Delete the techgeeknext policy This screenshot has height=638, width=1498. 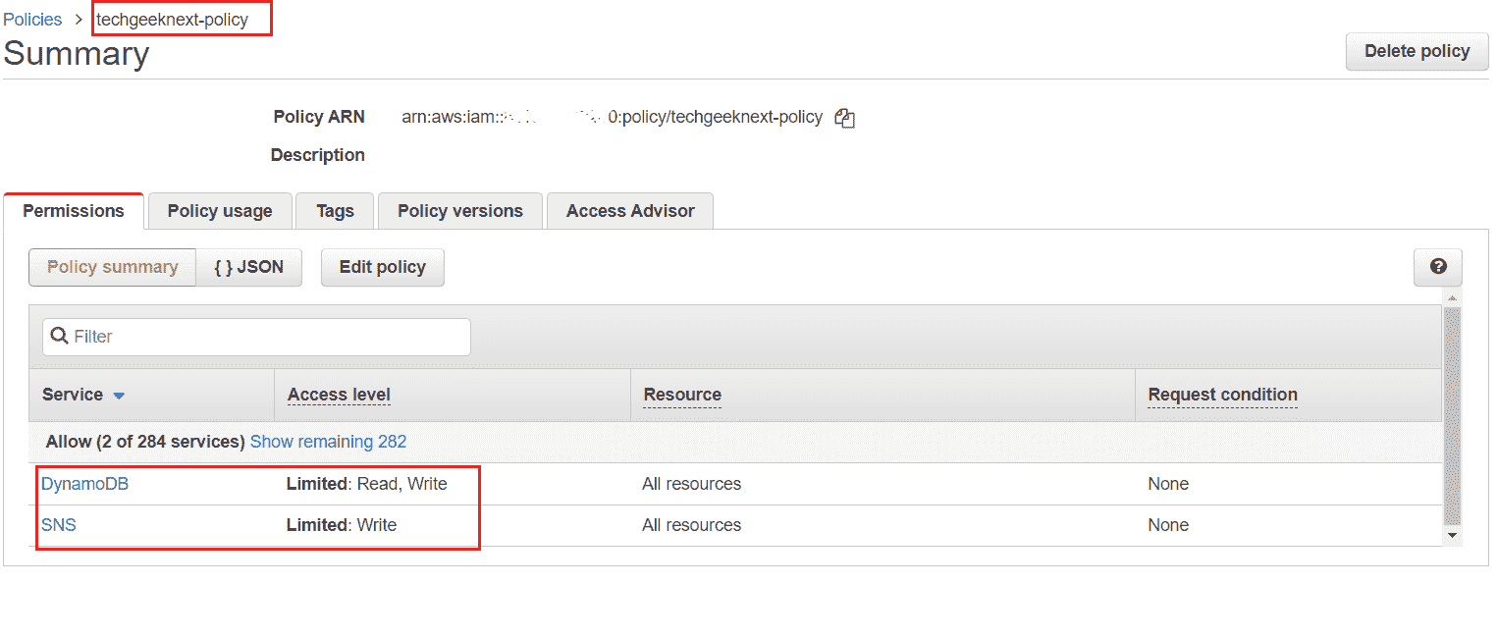[1417, 51]
